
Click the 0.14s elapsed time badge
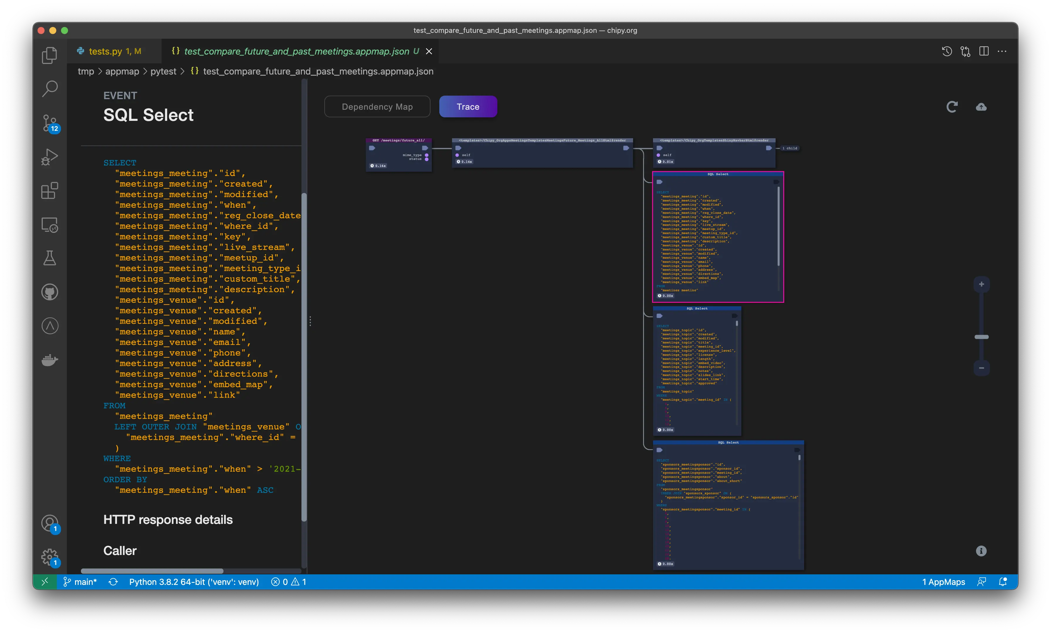pos(464,162)
